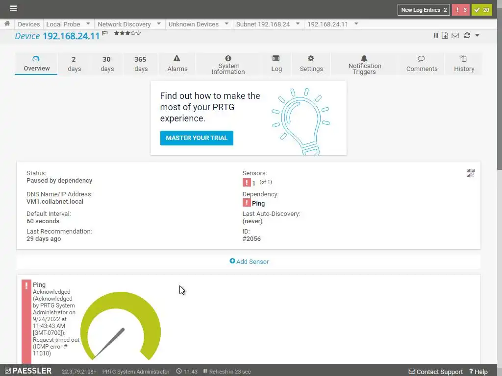Image resolution: width=502 pixels, height=376 pixels.
Task: Click the MASTER YOUR TRIAL button
Action: (197, 138)
